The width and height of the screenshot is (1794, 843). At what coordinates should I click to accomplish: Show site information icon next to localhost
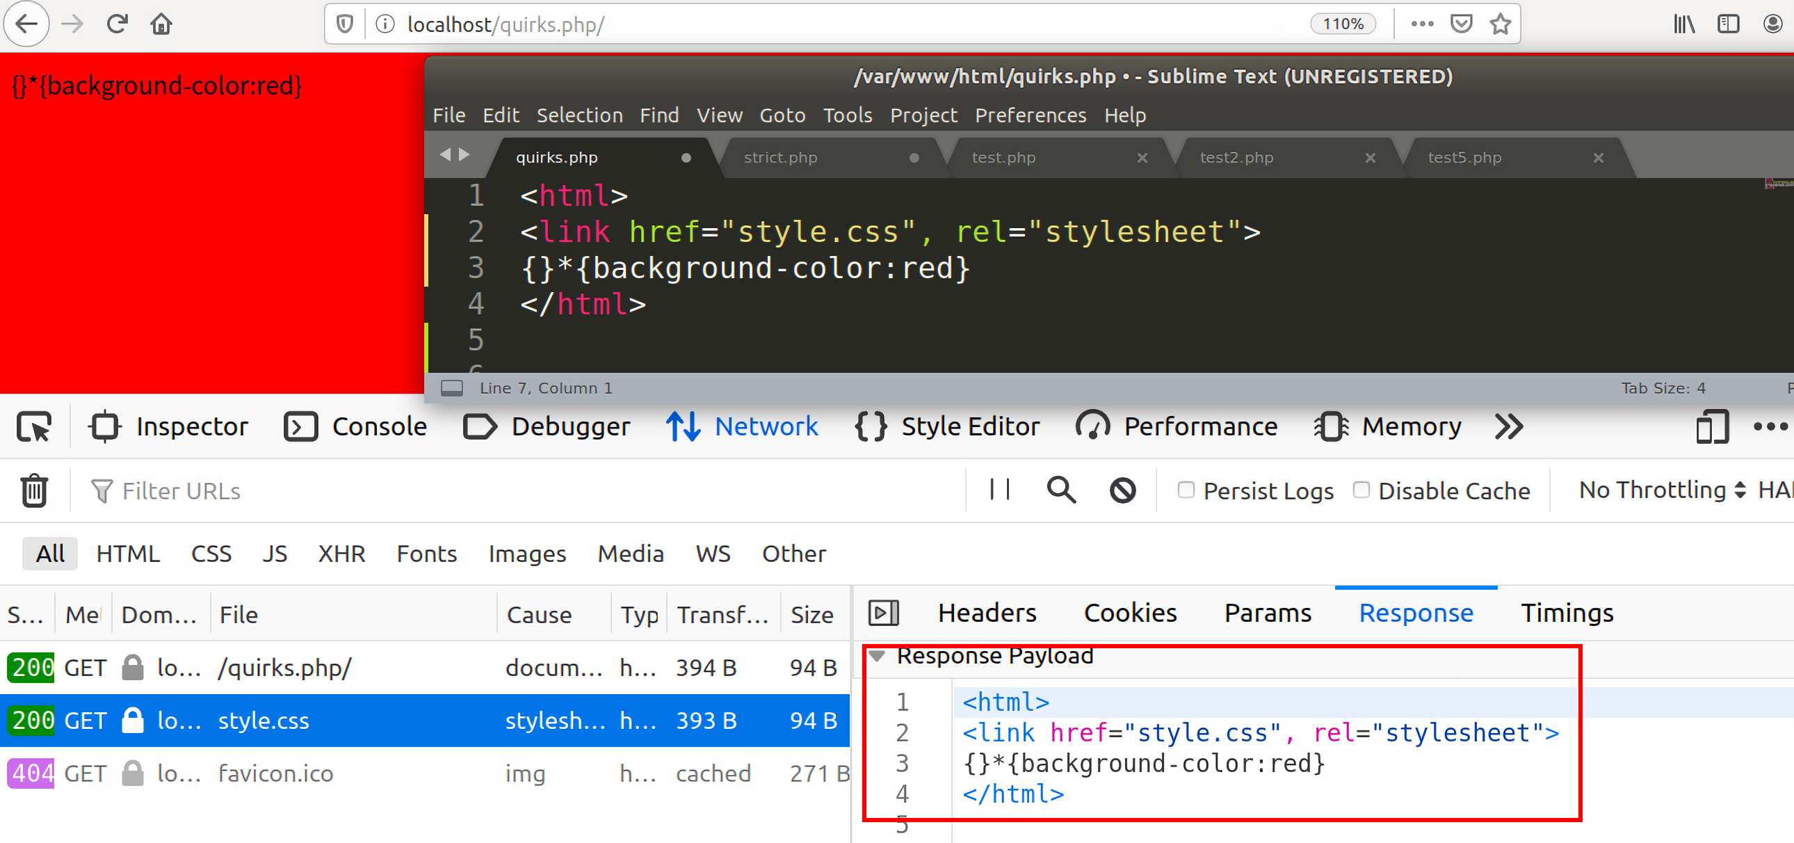point(385,24)
